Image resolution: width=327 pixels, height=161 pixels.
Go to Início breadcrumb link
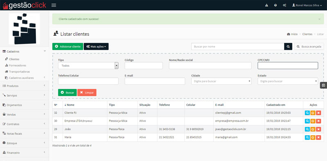click(292, 34)
